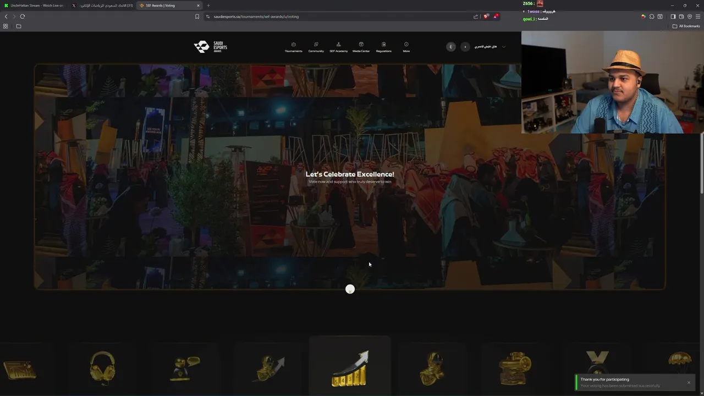Open the SEF Academy menu
Screen dimensions: 704x396
pos(338,47)
